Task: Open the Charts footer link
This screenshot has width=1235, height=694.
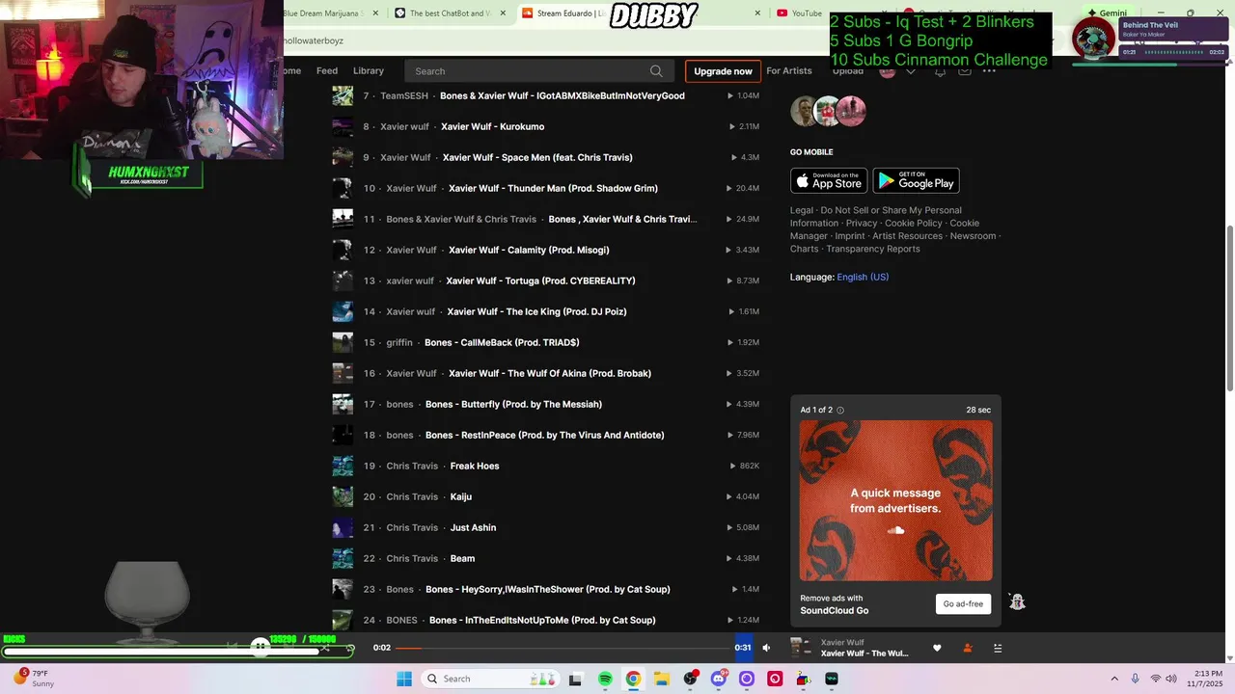Action: tap(804, 249)
